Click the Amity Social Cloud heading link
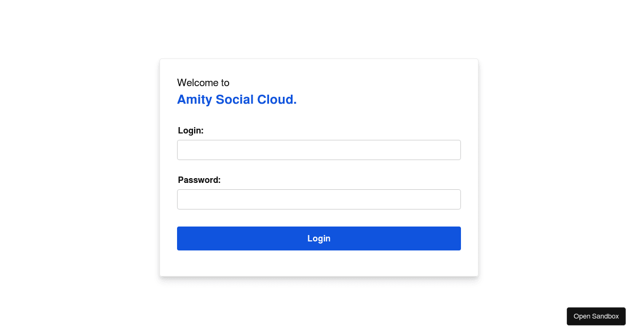The width and height of the screenshot is (638, 335). click(237, 99)
